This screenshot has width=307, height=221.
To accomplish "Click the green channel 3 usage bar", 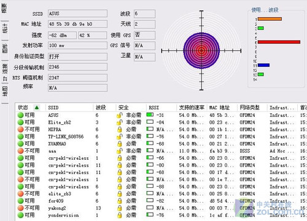I will (x=260, y=28).
